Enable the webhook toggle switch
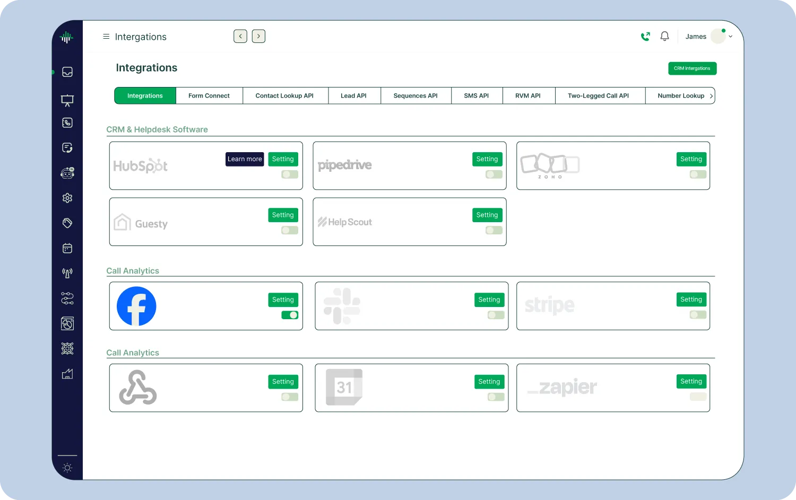796x500 pixels. (x=290, y=397)
